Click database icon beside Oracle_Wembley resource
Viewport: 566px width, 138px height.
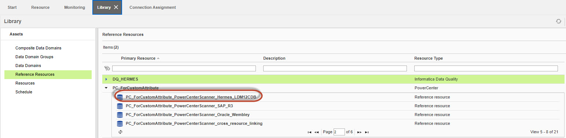120,115
